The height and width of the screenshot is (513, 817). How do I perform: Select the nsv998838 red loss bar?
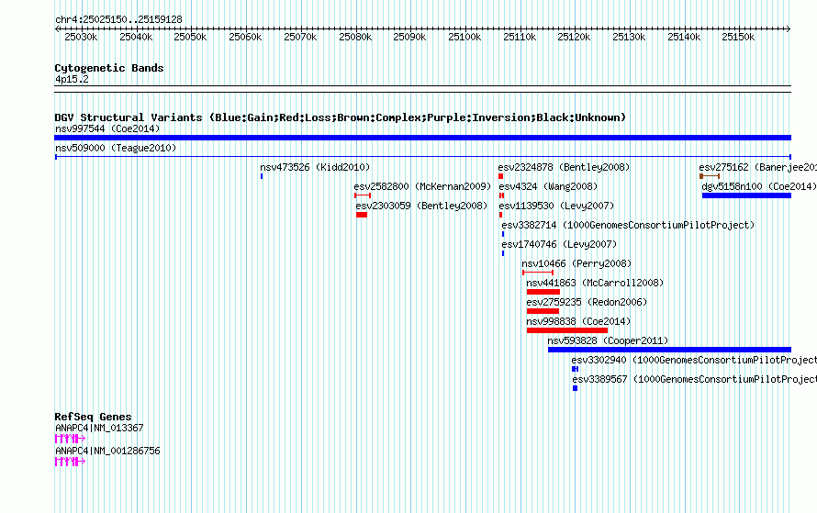(x=567, y=330)
